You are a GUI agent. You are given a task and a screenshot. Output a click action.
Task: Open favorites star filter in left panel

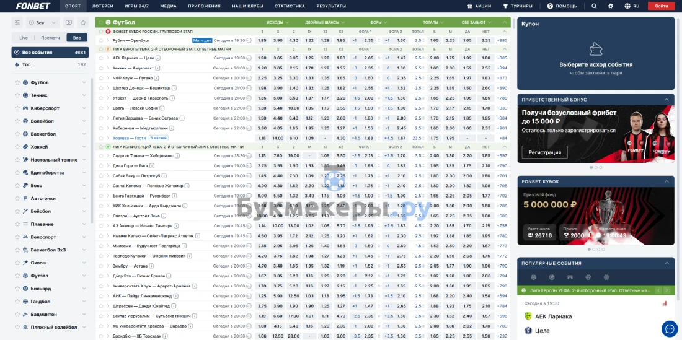tap(83, 22)
